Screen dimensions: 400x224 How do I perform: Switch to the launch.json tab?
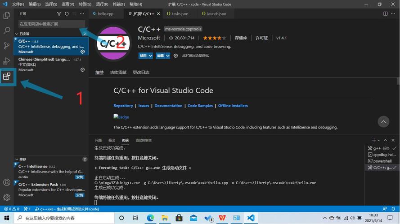[216, 14]
